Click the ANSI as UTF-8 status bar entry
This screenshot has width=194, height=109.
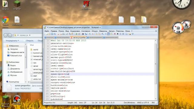pos(143,103)
